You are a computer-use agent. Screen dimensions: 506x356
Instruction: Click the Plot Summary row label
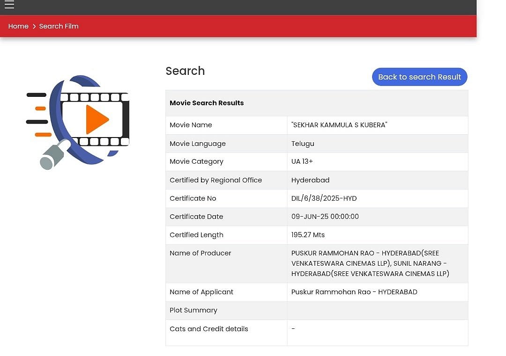[x=193, y=310]
